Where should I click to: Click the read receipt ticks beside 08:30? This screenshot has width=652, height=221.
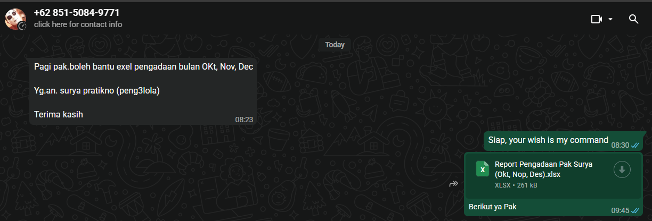click(x=635, y=145)
